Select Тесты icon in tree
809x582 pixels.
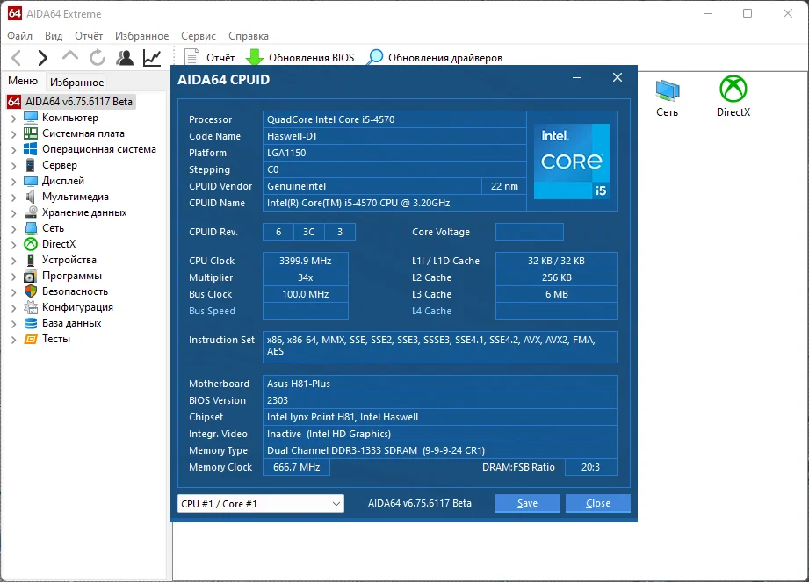[x=31, y=339]
